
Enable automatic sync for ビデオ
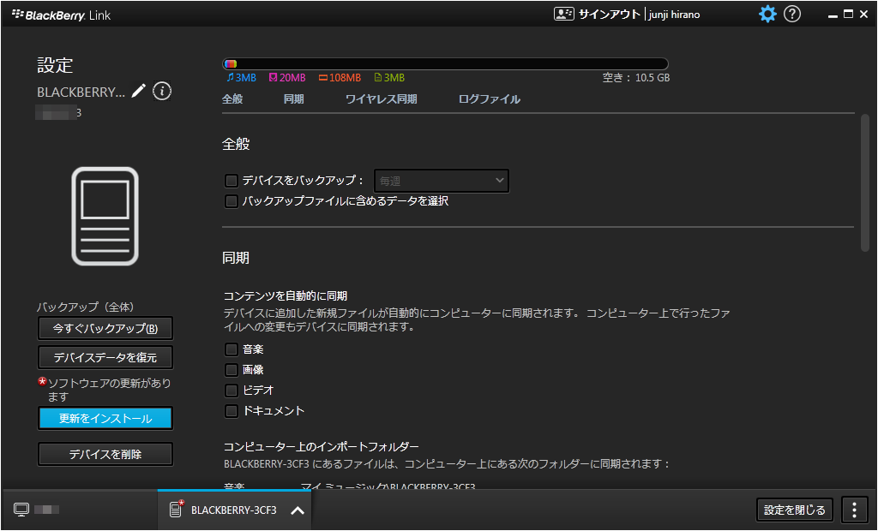click(x=231, y=391)
